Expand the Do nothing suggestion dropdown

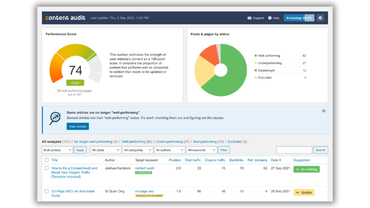pyautogui.click(x=307, y=169)
